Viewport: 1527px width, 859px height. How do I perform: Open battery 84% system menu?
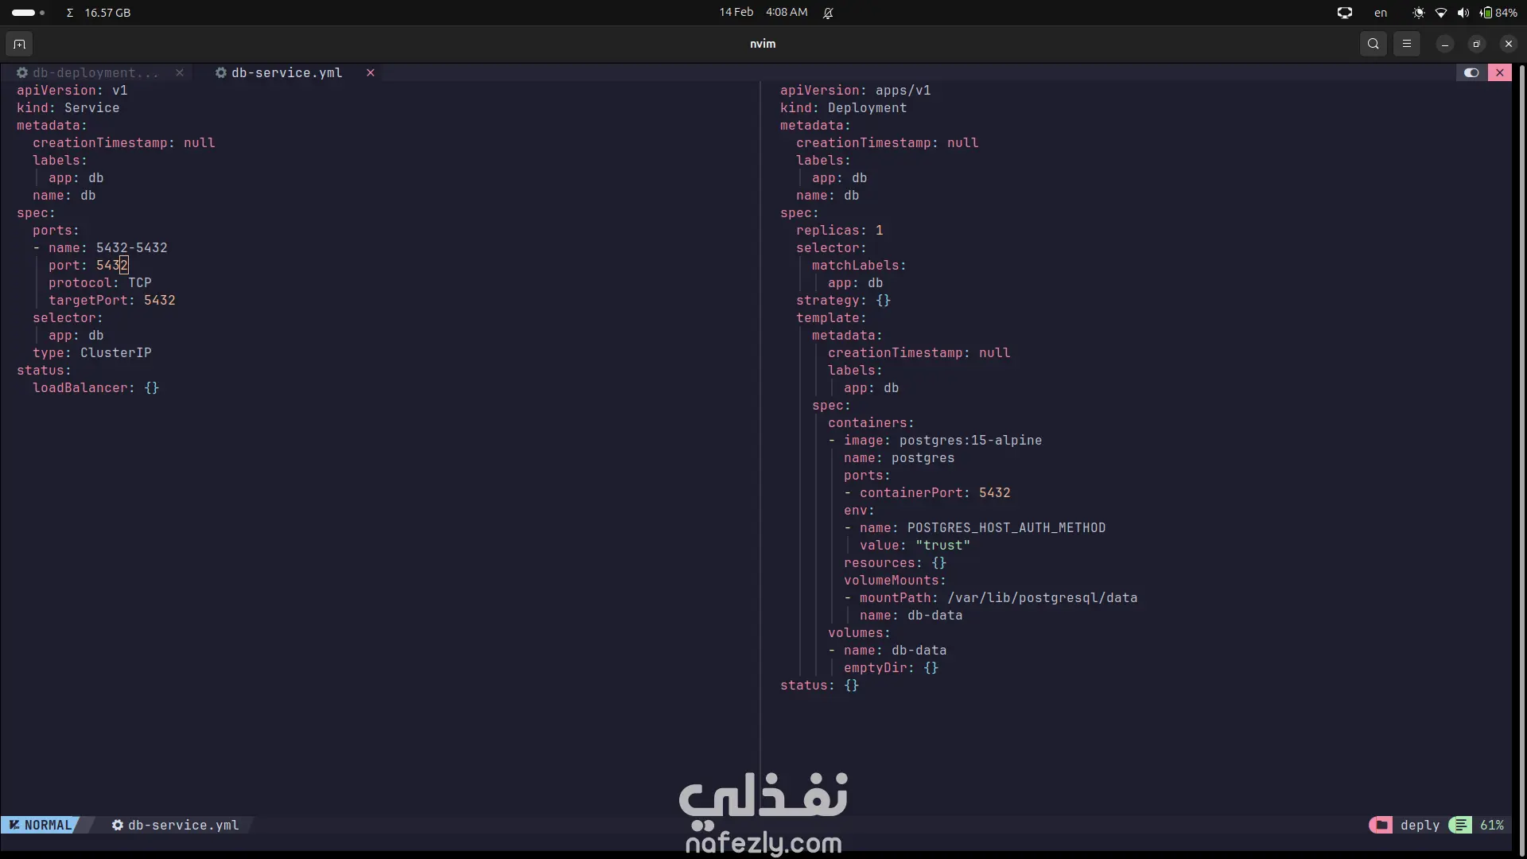(x=1498, y=13)
